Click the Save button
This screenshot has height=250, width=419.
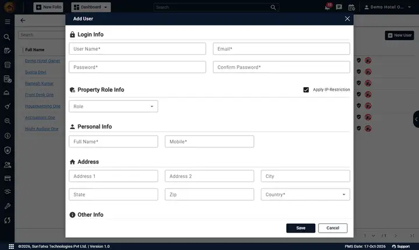(x=301, y=228)
